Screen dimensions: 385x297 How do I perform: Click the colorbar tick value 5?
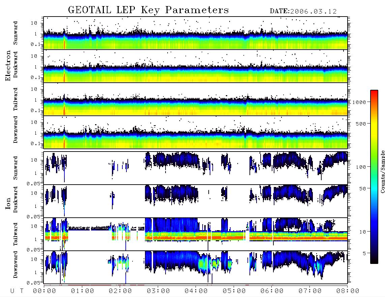[x=364, y=253]
